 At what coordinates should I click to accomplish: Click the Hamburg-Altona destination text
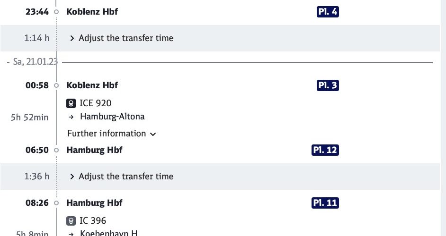pos(112,117)
